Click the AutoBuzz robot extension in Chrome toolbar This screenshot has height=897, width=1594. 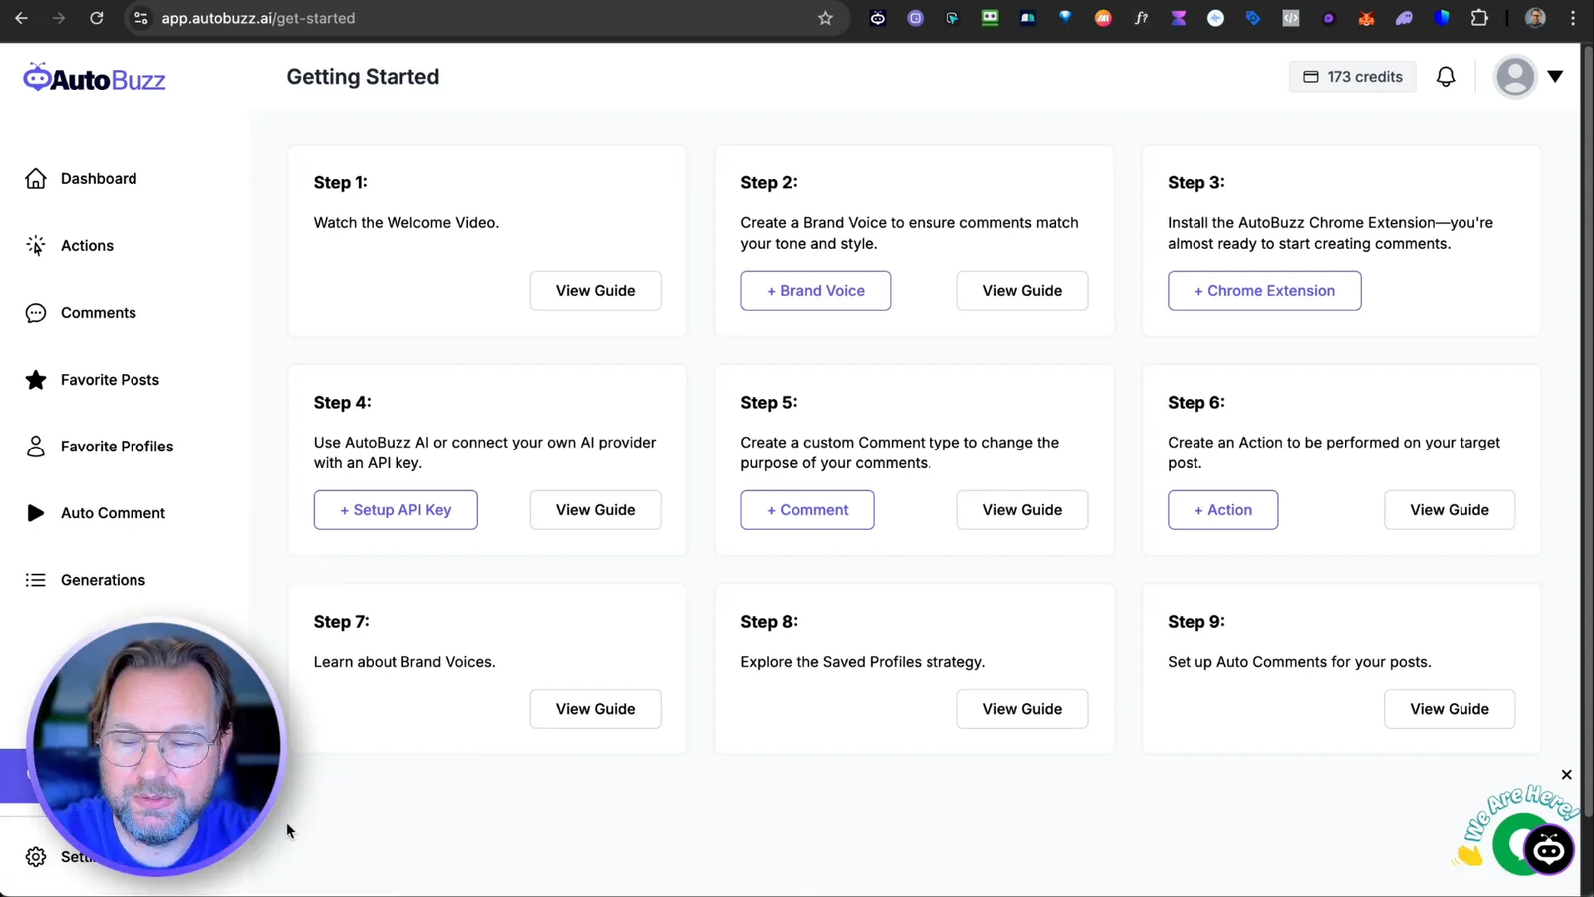coord(877,18)
